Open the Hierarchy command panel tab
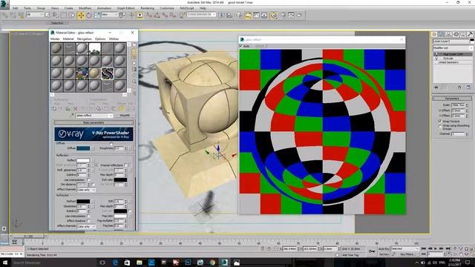 [x=448, y=34]
